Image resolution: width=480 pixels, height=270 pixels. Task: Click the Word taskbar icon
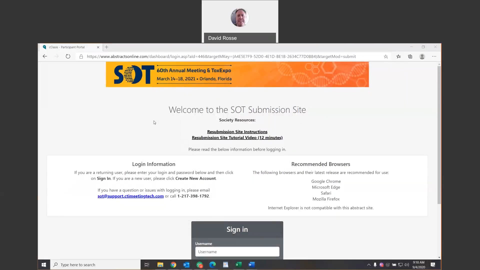click(252, 264)
